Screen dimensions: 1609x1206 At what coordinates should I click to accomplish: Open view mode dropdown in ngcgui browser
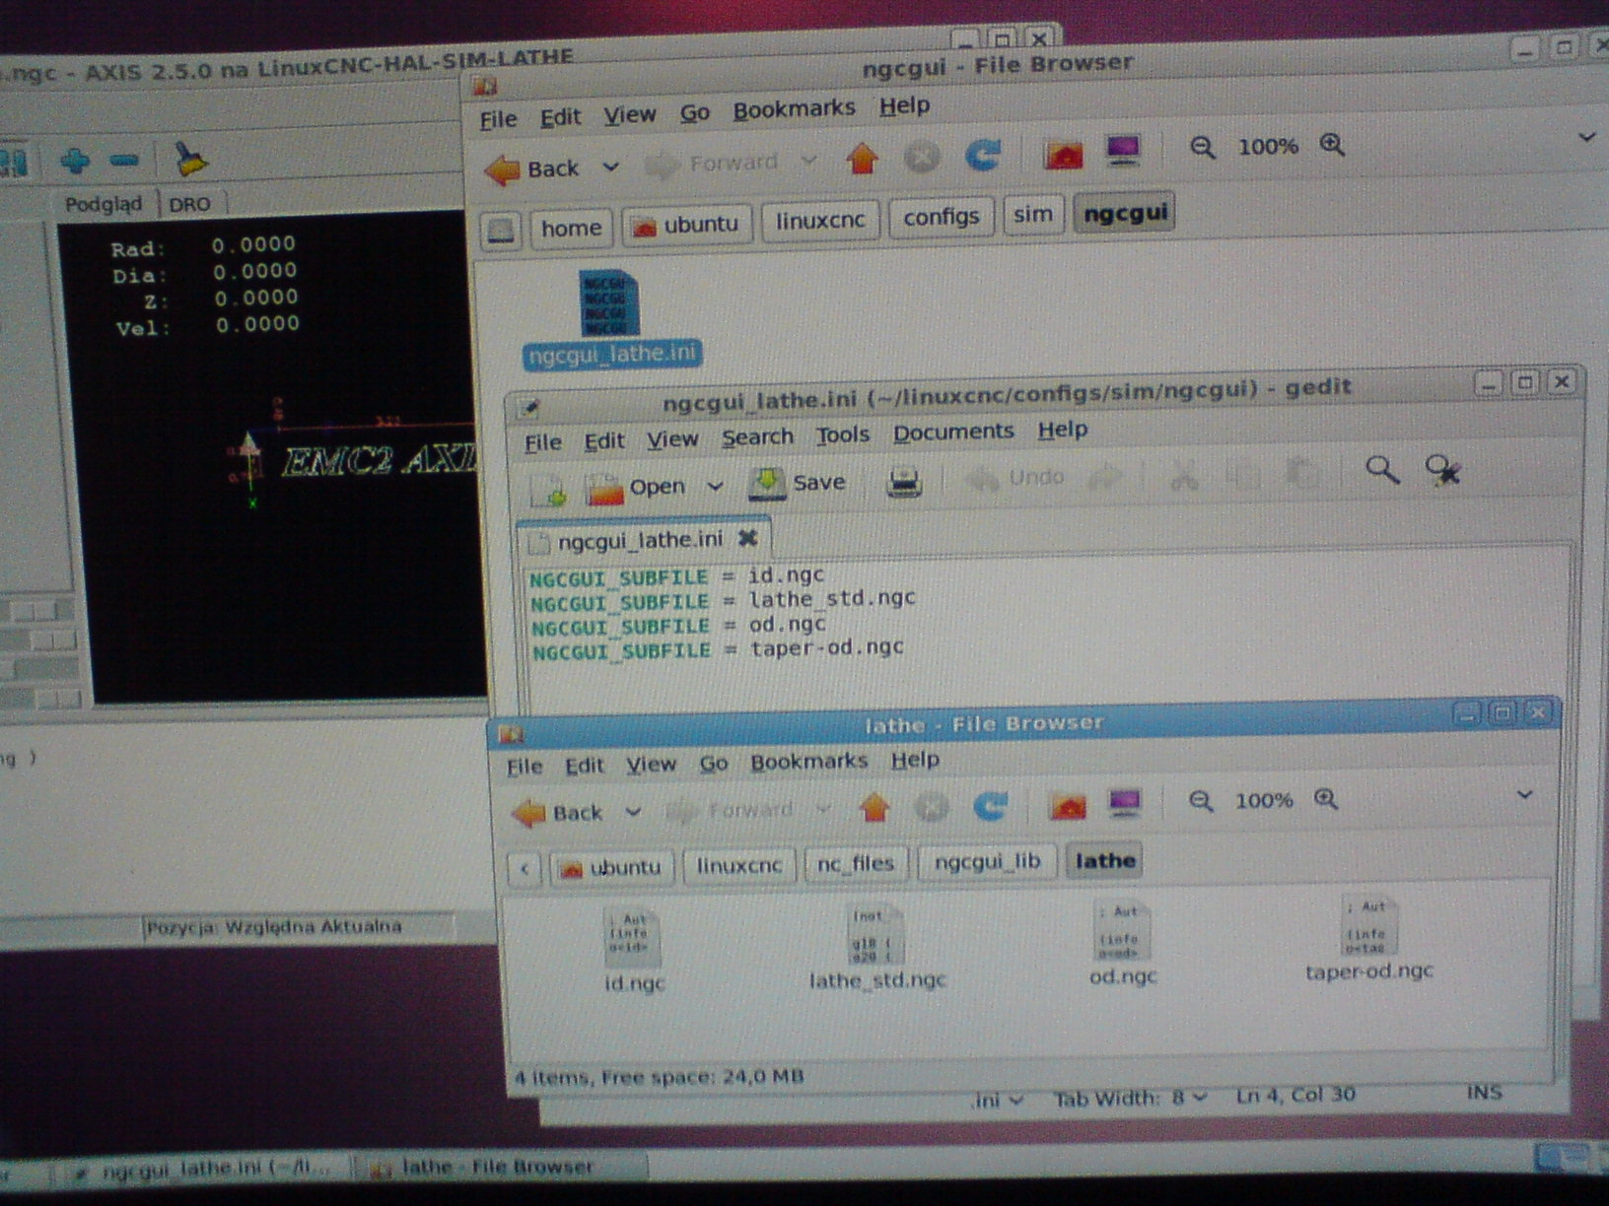1586,138
